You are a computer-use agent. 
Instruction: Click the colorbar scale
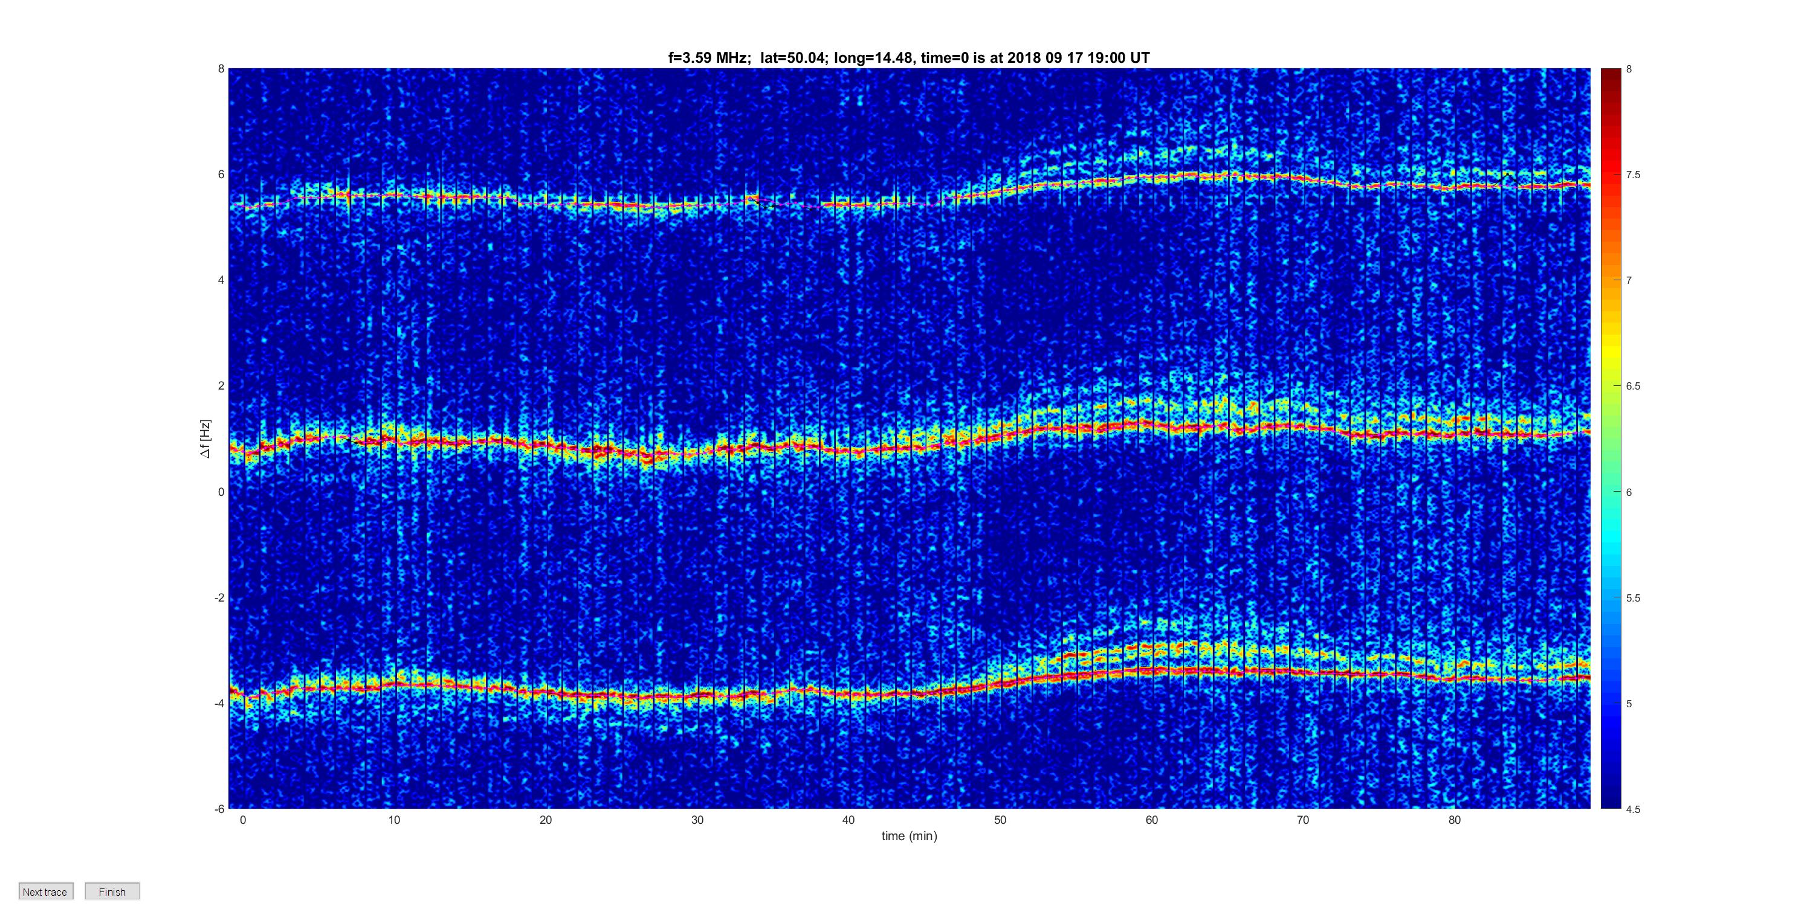[1611, 438]
